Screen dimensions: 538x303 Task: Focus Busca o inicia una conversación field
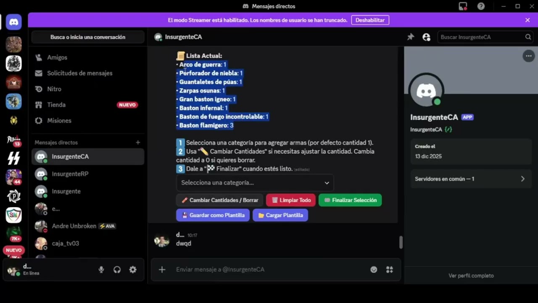(x=88, y=37)
